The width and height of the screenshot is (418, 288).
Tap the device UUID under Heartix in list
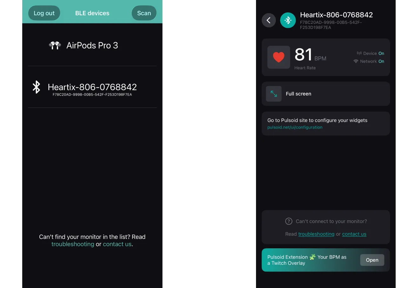[92, 95]
